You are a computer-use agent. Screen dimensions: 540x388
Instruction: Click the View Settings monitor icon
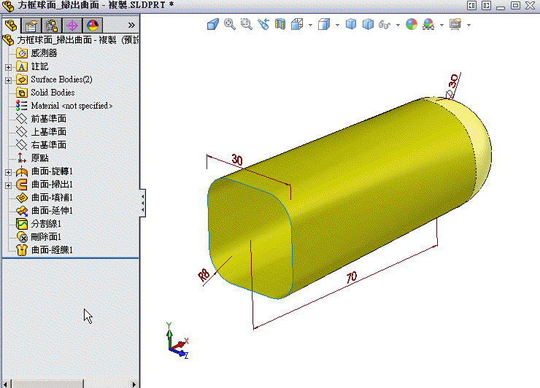click(455, 24)
